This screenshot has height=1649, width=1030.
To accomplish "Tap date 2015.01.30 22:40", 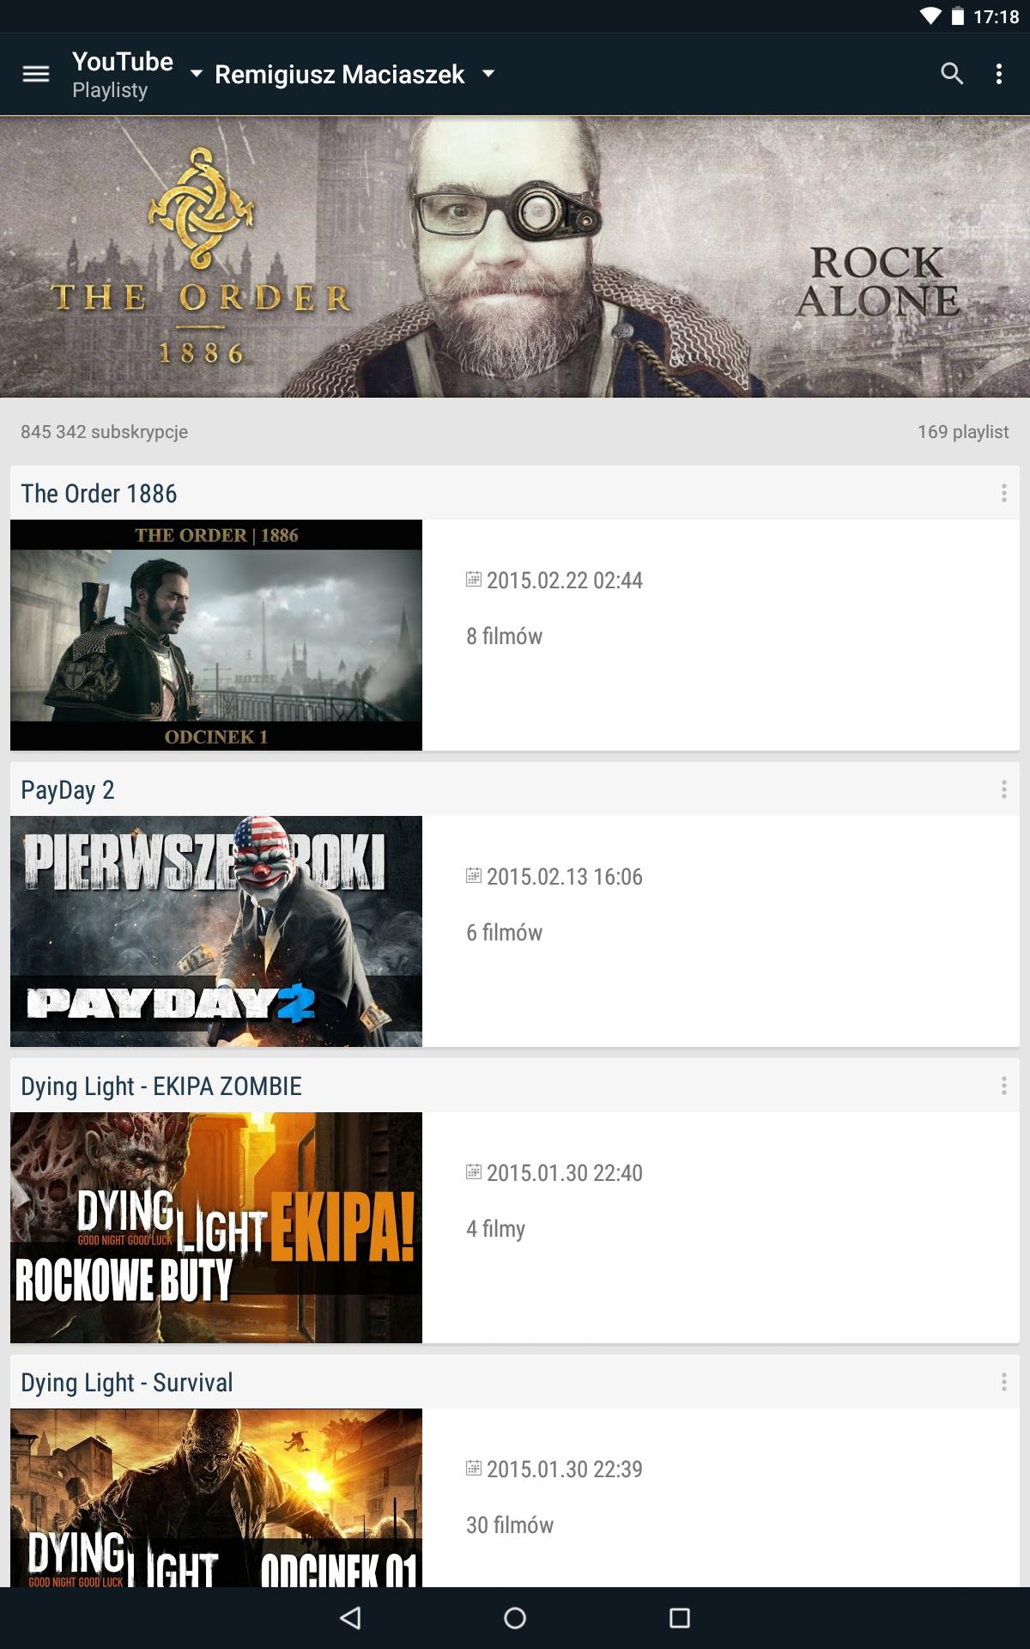I will (565, 1173).
